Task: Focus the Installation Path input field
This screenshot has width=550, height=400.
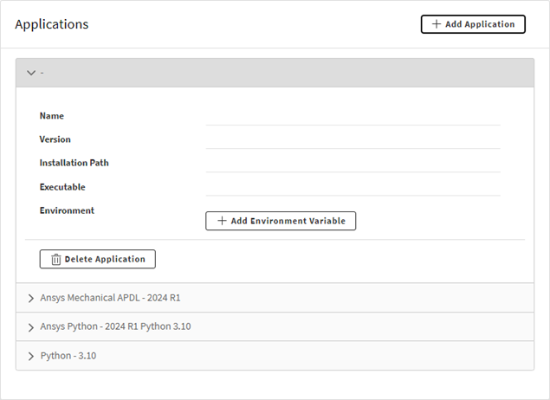Action: [353, 164]
